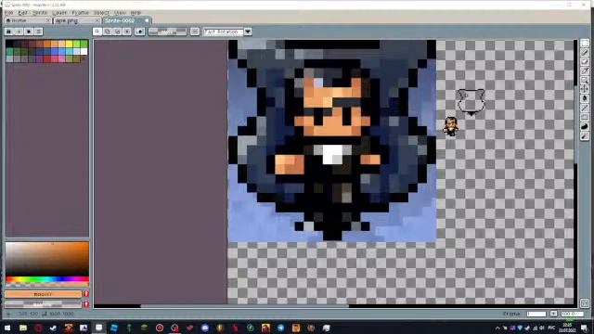Select the Blur tool
Image resolution: width=594 pixels, height=334 pixels.
pos(585,135)
